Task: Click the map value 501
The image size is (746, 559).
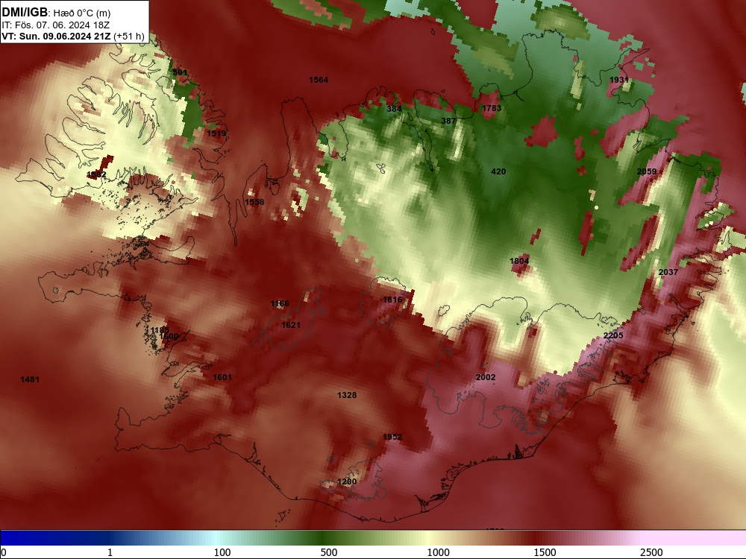Action: tap(180, 72)
